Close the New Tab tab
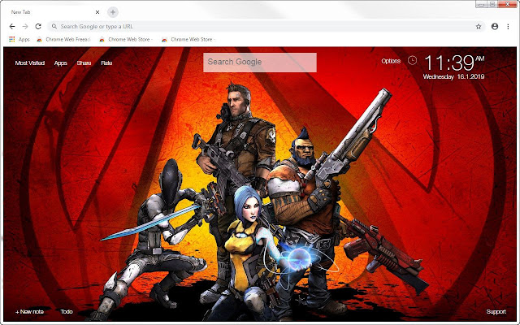Screen dimensions: 520x325 (x=97, y=12)
